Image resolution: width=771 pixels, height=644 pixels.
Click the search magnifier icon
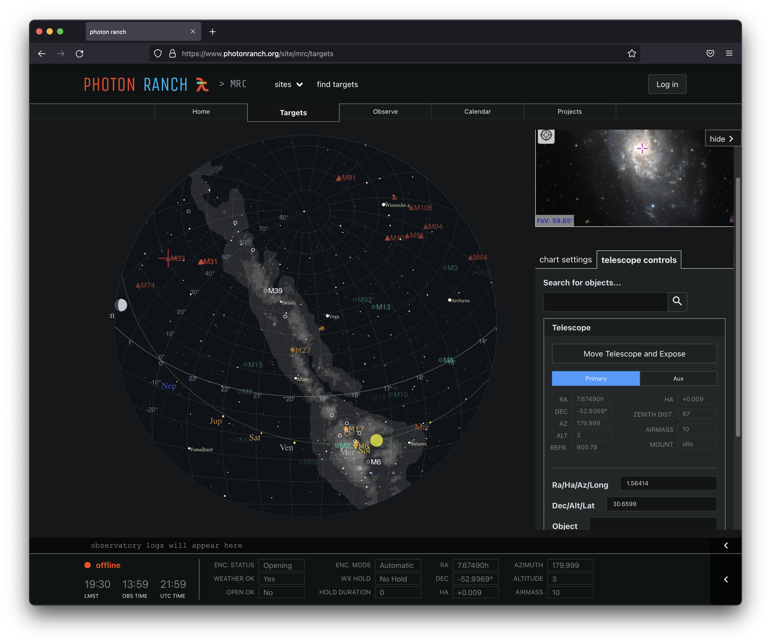point(677,301)
